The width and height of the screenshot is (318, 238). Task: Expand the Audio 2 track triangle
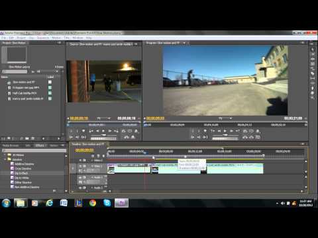click(92, 188)
